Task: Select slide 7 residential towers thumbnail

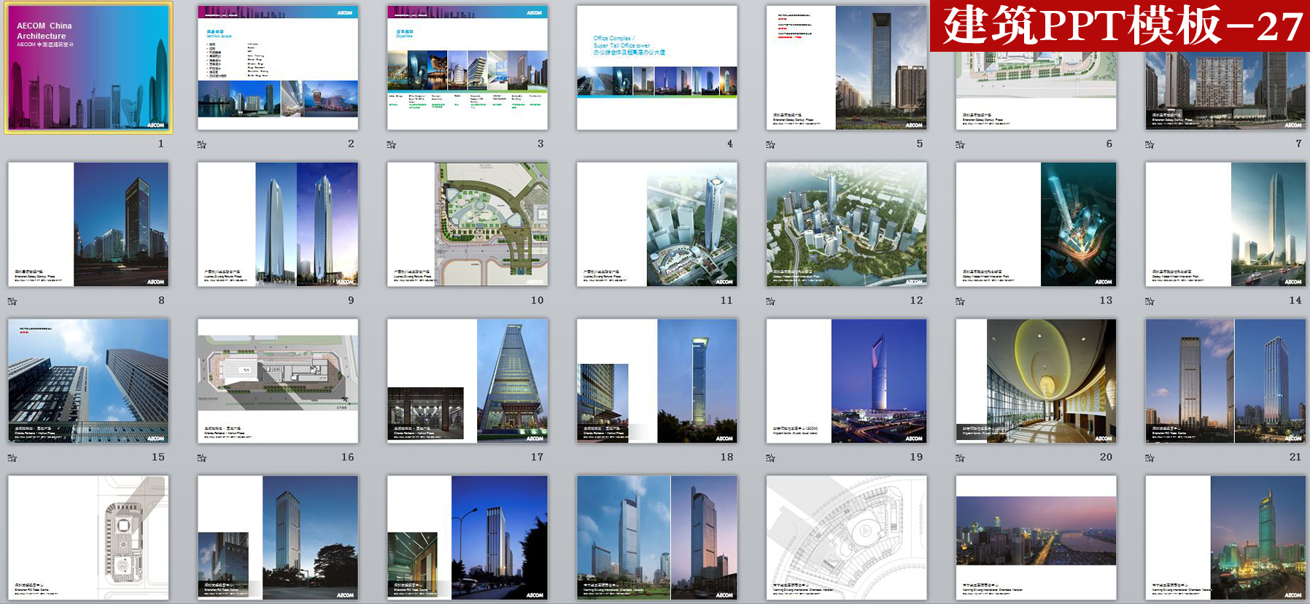Action: 1226,91
